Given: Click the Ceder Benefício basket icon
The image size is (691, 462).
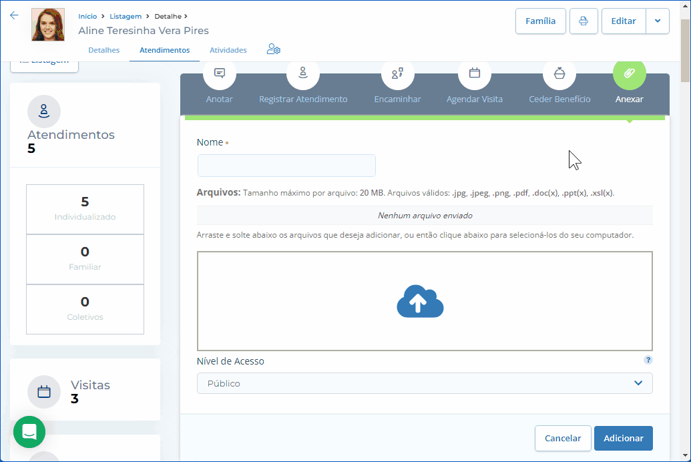Looking at the screenshot, I should [559, 73].
